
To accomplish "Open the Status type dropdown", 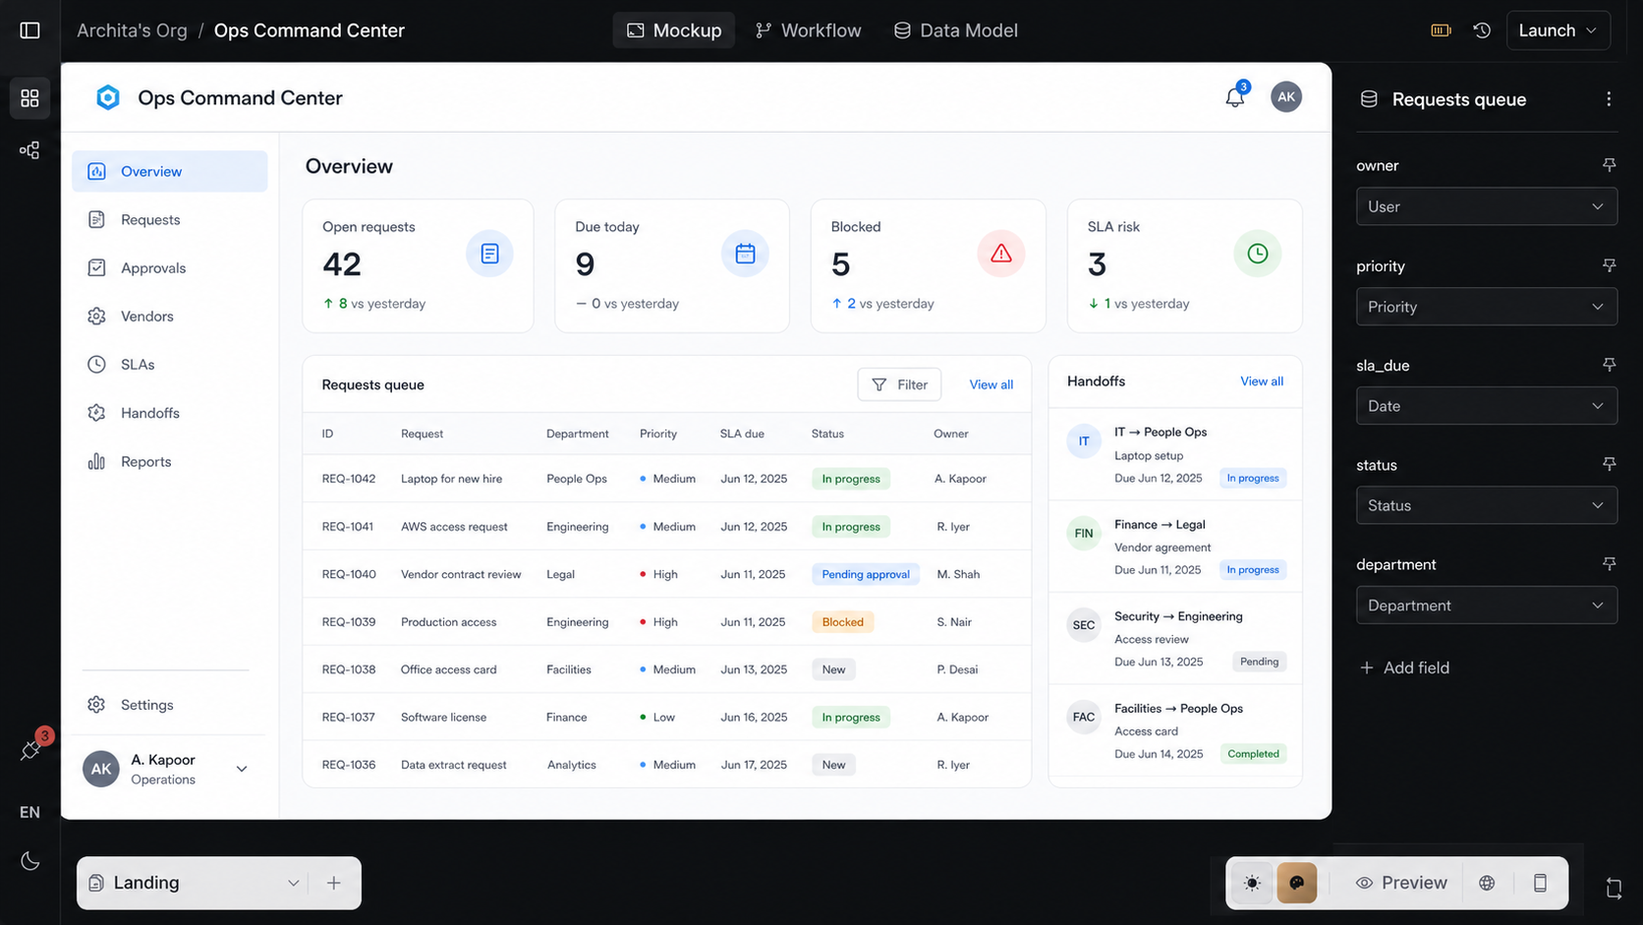I will point(1486,505).
